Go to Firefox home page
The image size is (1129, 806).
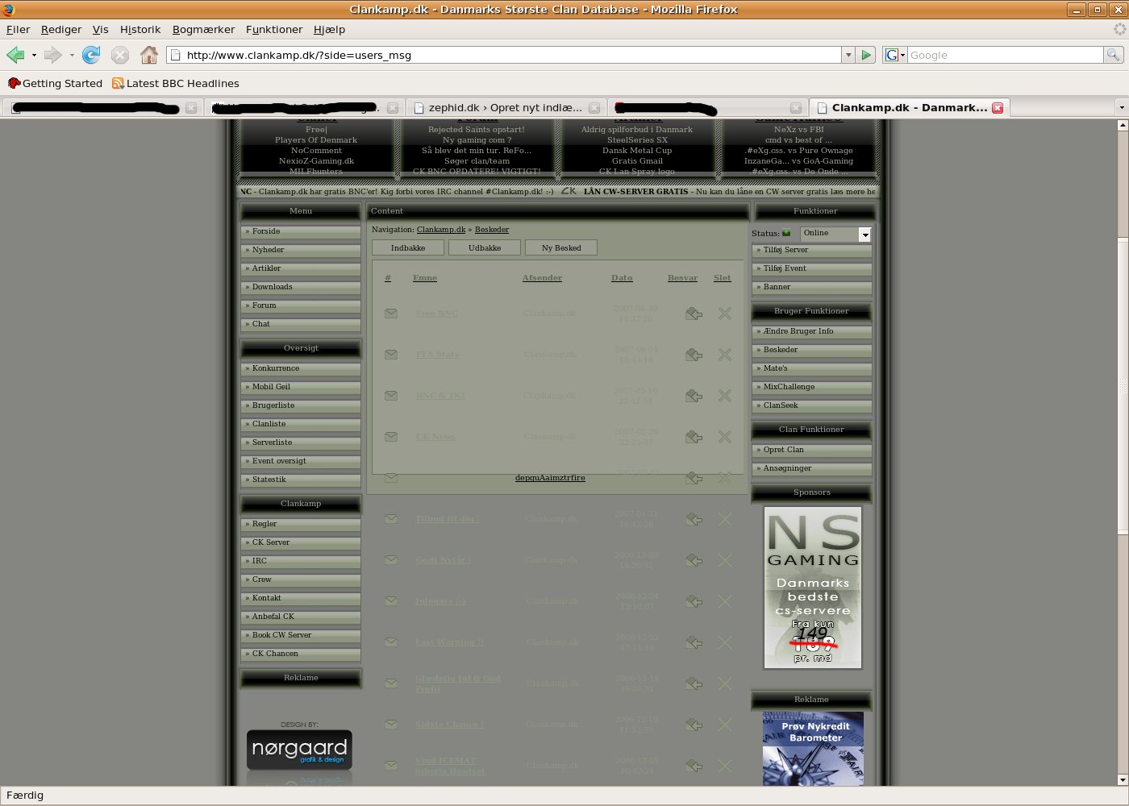(x=149, y=55)
